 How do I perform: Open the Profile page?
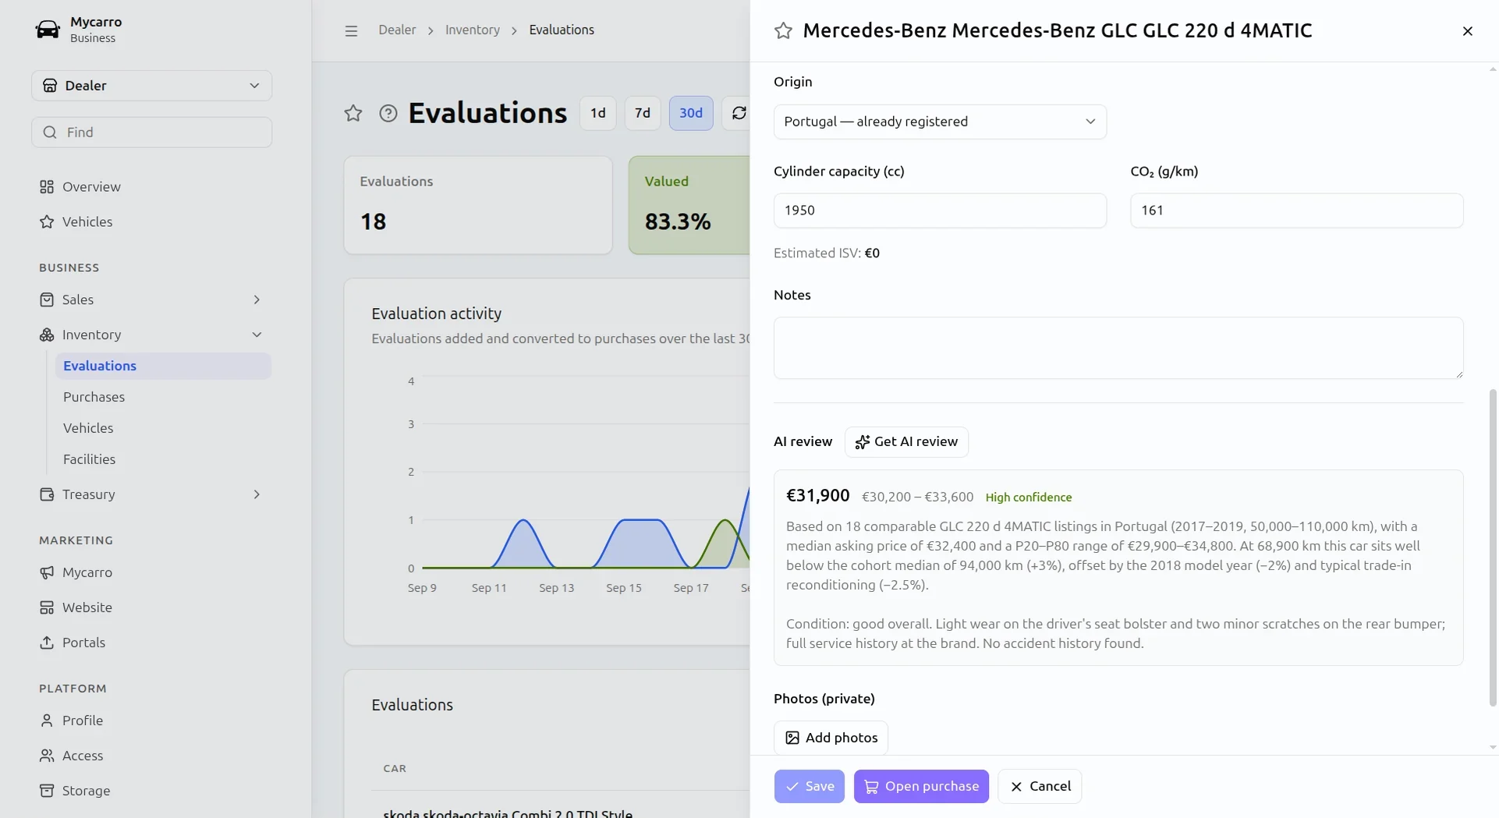click(x=151, y=721)
